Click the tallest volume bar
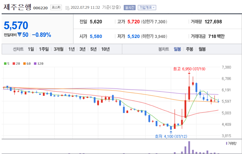This screenshot has width=242, height=154. tap(189, 147)
